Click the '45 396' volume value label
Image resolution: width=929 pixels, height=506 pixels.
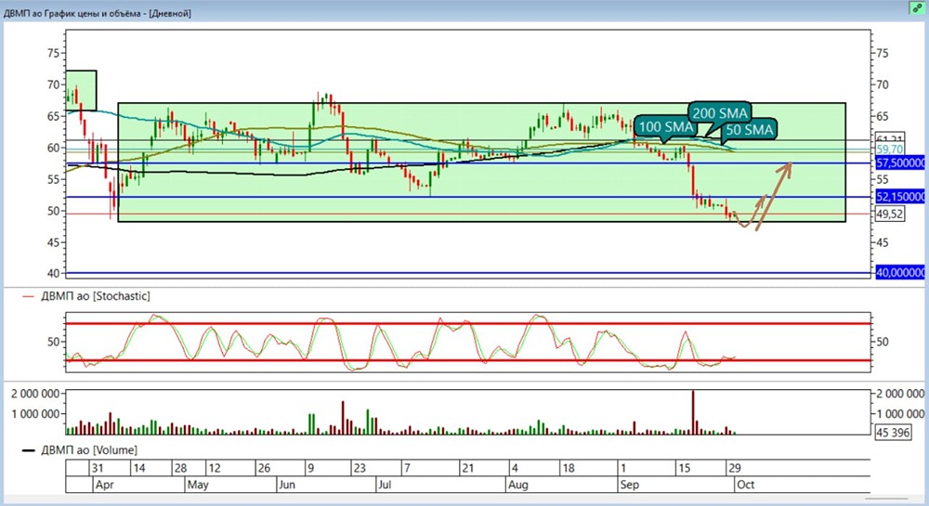(893, 433)
